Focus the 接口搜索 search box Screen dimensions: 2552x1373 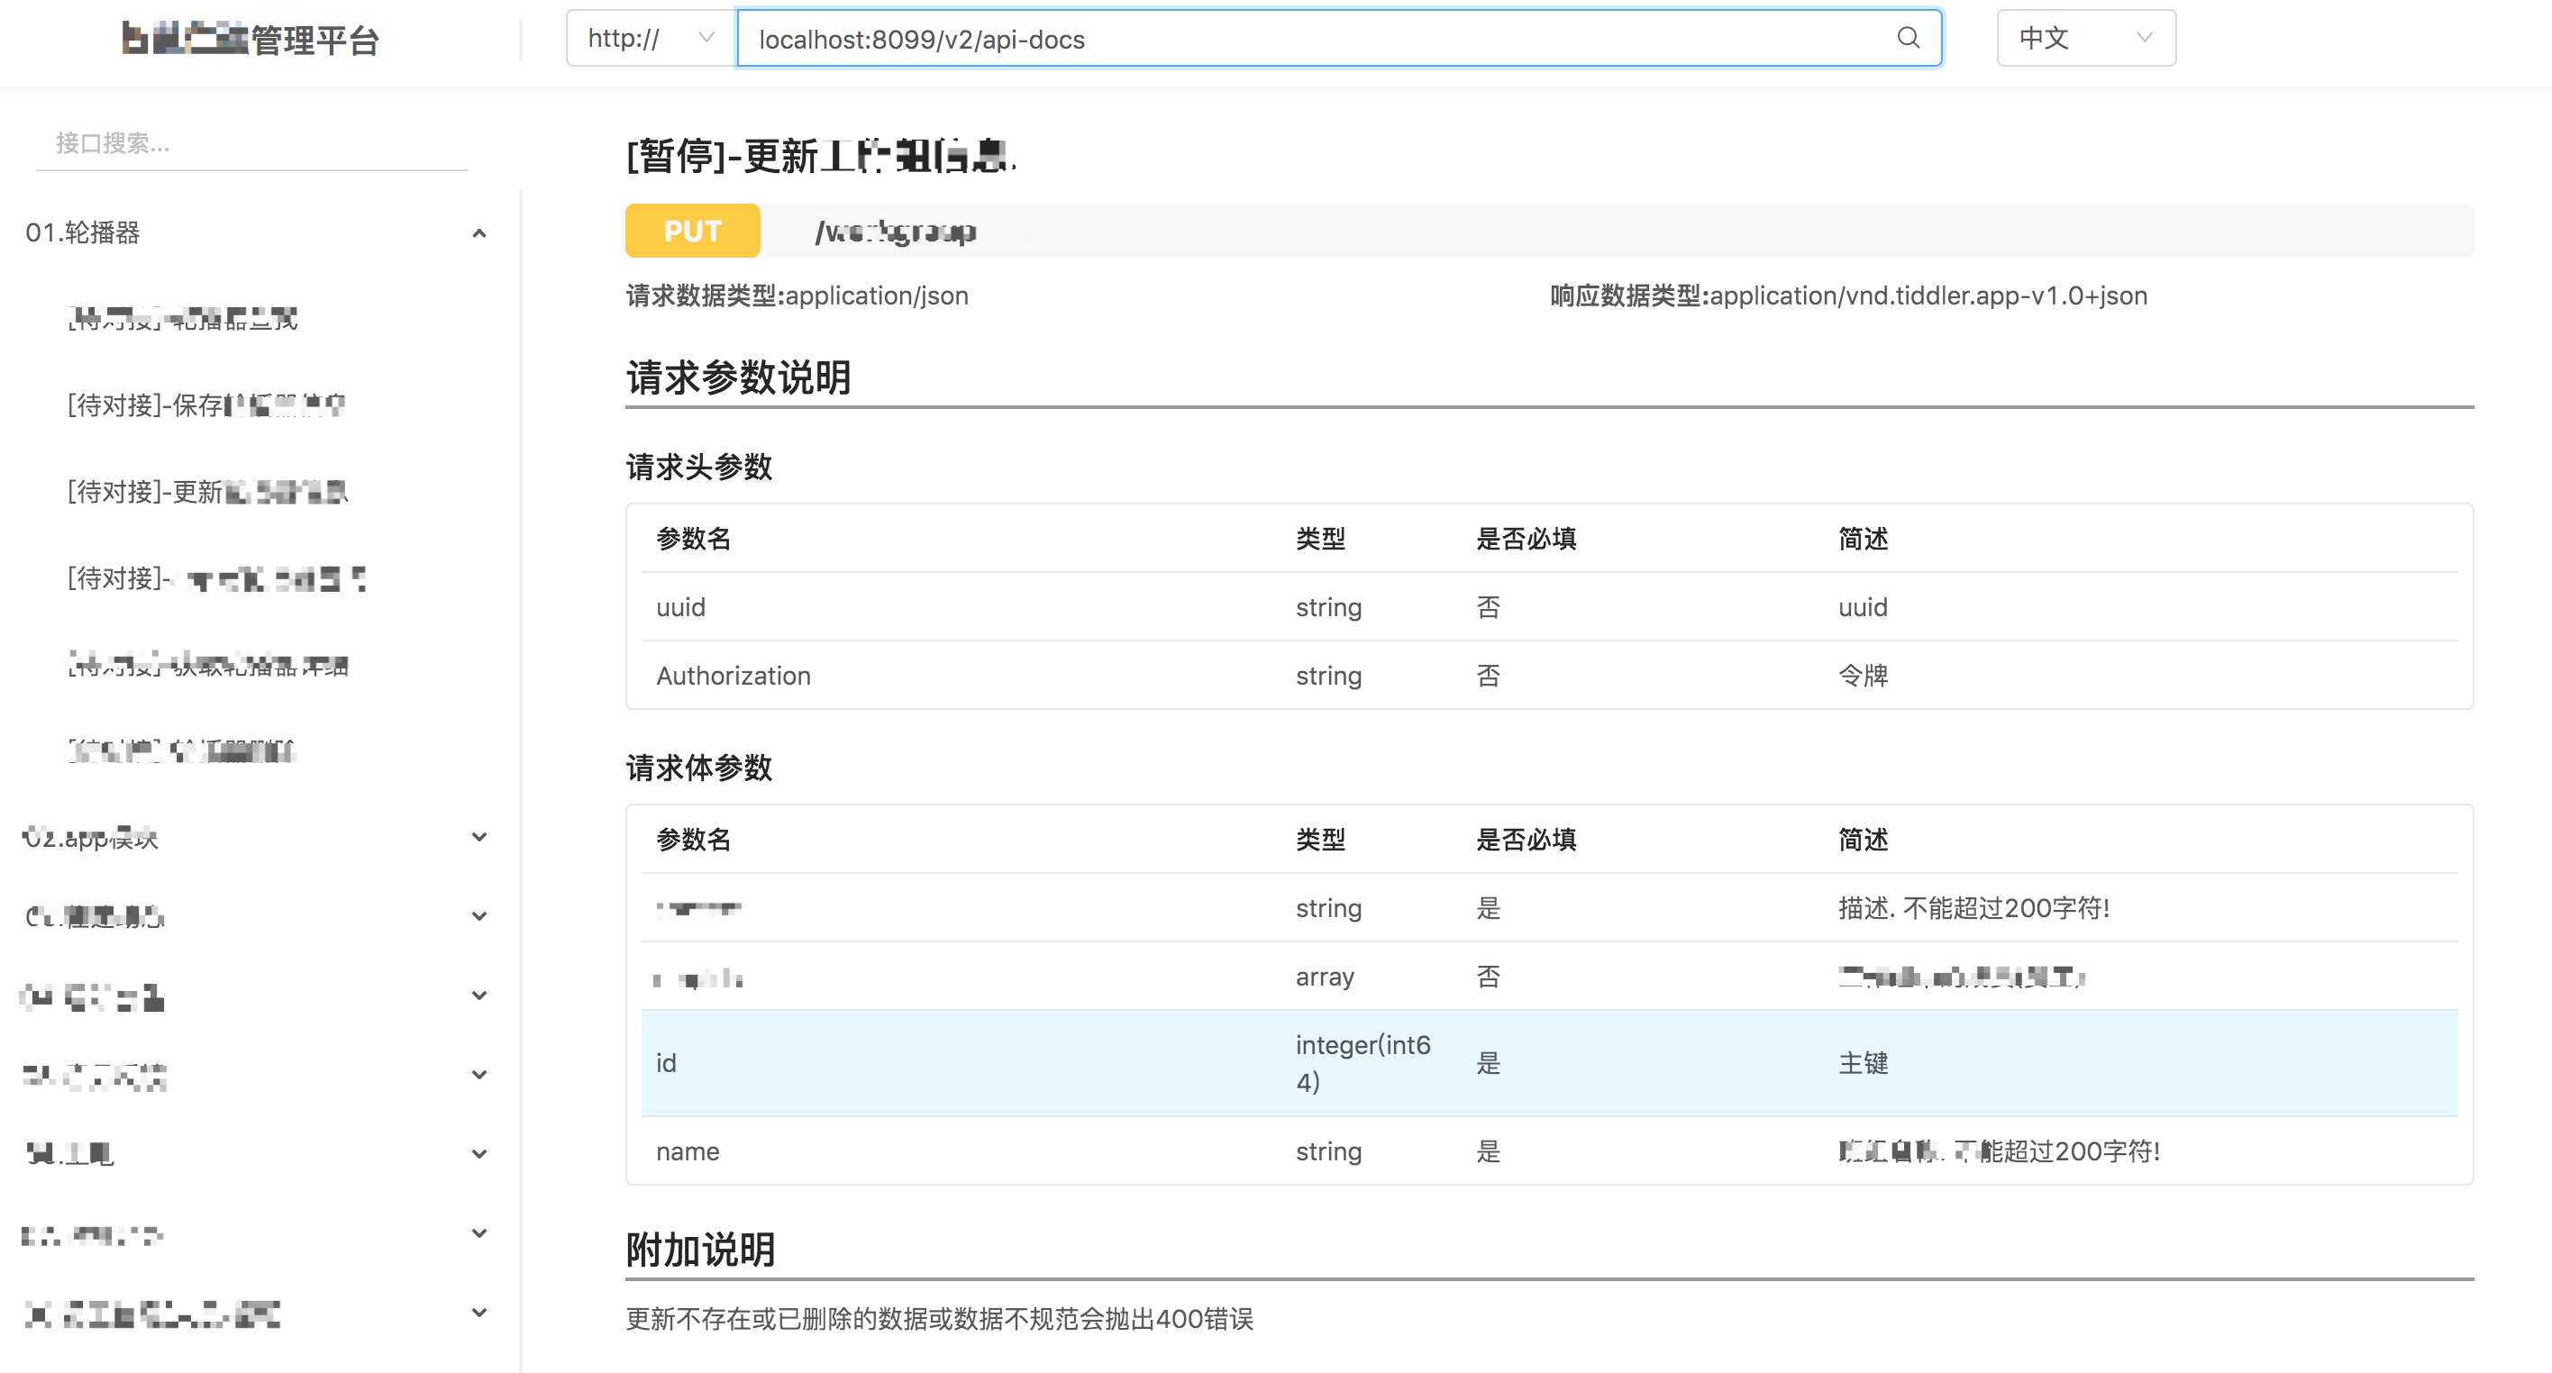[251, 143]
